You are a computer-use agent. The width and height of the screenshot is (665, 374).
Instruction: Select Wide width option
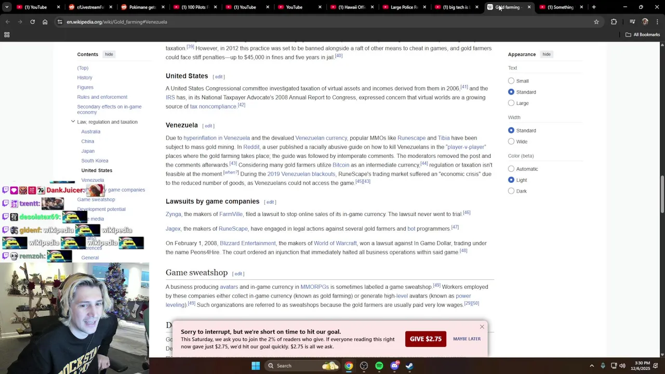tap(511, 141)
